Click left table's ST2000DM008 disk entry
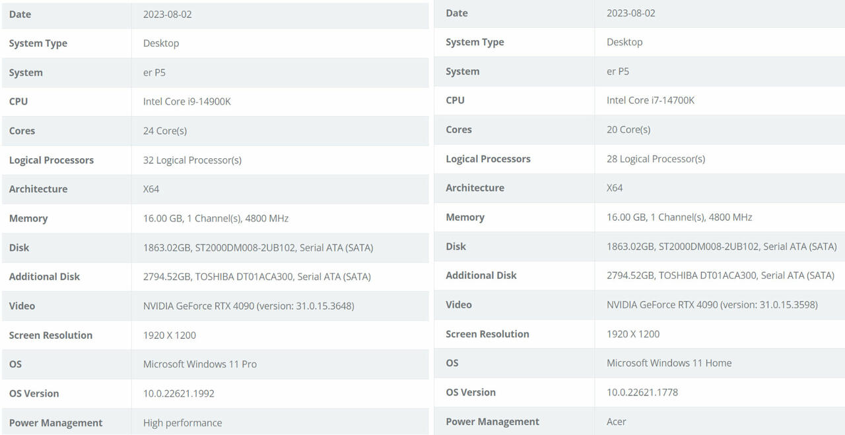This screenshot has height=435, width=845. point(258,248)
